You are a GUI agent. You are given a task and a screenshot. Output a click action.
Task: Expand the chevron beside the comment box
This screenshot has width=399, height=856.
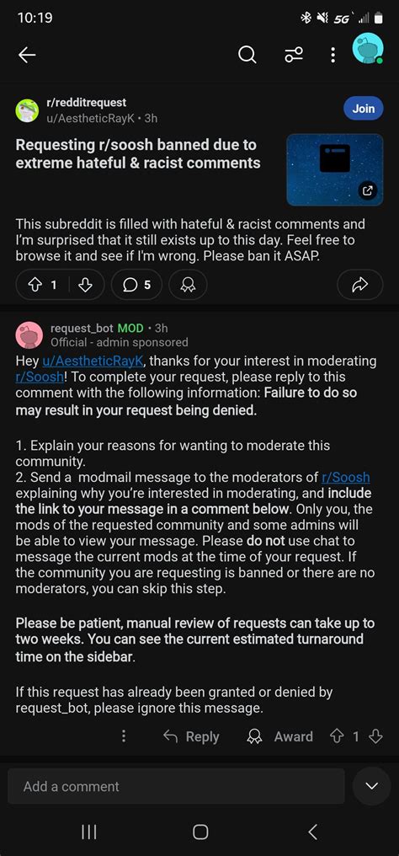pyautogui.click(x=372, y=786)
